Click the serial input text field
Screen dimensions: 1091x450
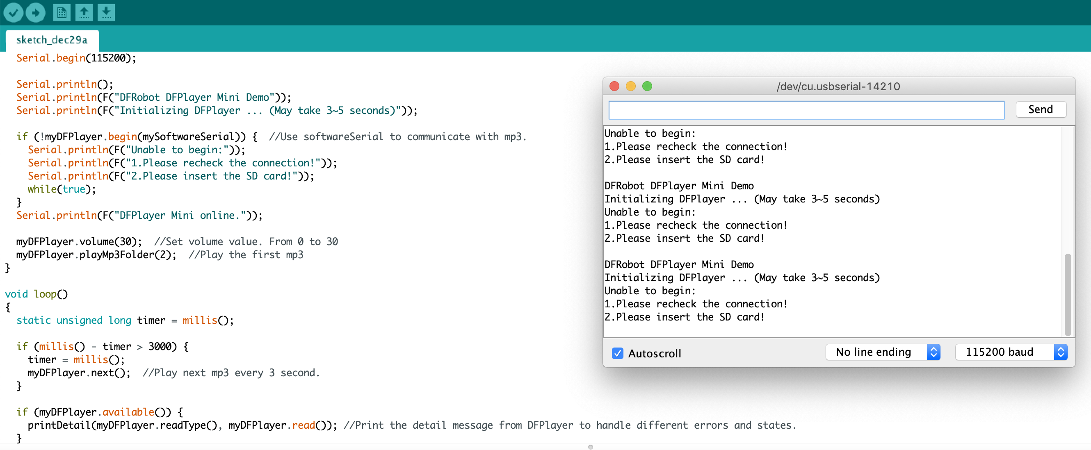pos(805,110)
